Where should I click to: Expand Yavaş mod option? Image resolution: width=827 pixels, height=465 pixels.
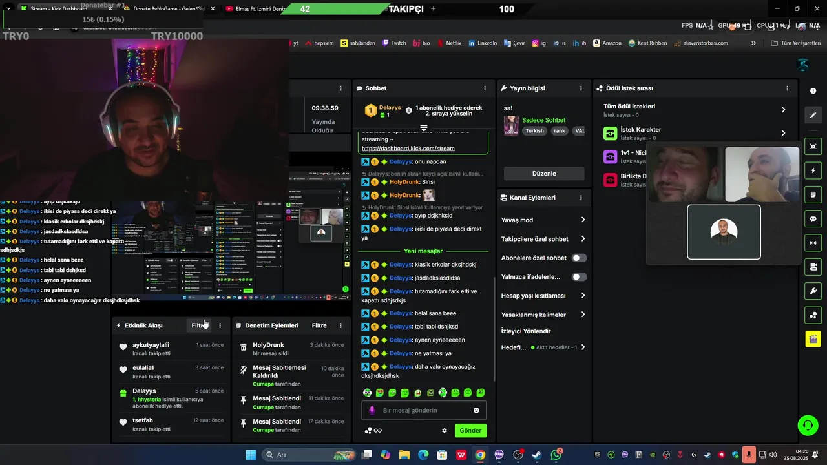(544, 220)
